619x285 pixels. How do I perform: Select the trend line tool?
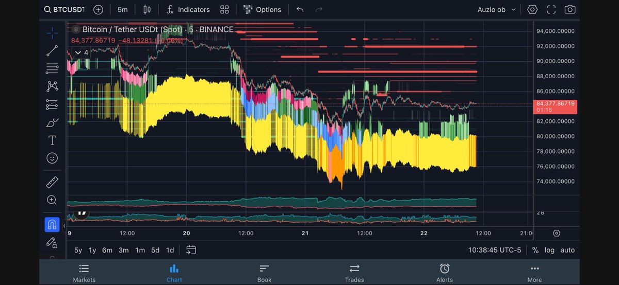[x=52, y=50]
